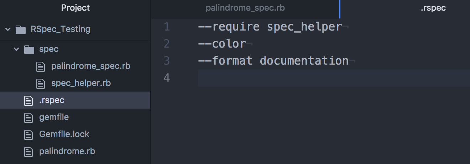Click the Gemfile.lock file icon

coord(28,135)
